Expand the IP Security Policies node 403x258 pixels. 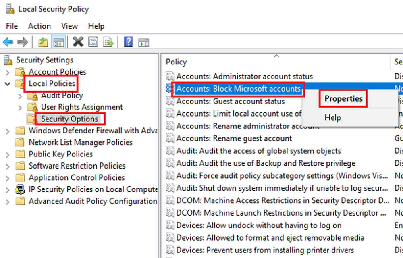8,190
